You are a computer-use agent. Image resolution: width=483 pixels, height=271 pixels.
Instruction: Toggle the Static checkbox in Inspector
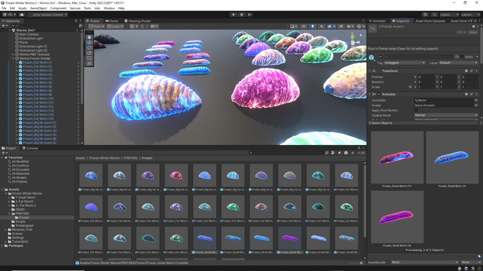[462, 57]
